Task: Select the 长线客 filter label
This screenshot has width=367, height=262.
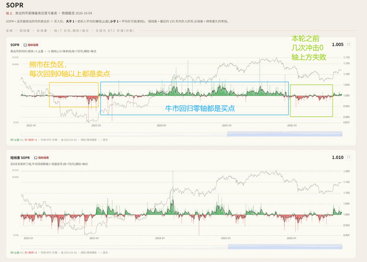Action: [42, 31]
